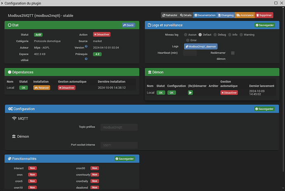
Task: Save the Configuration section
Action: (264, 109)
